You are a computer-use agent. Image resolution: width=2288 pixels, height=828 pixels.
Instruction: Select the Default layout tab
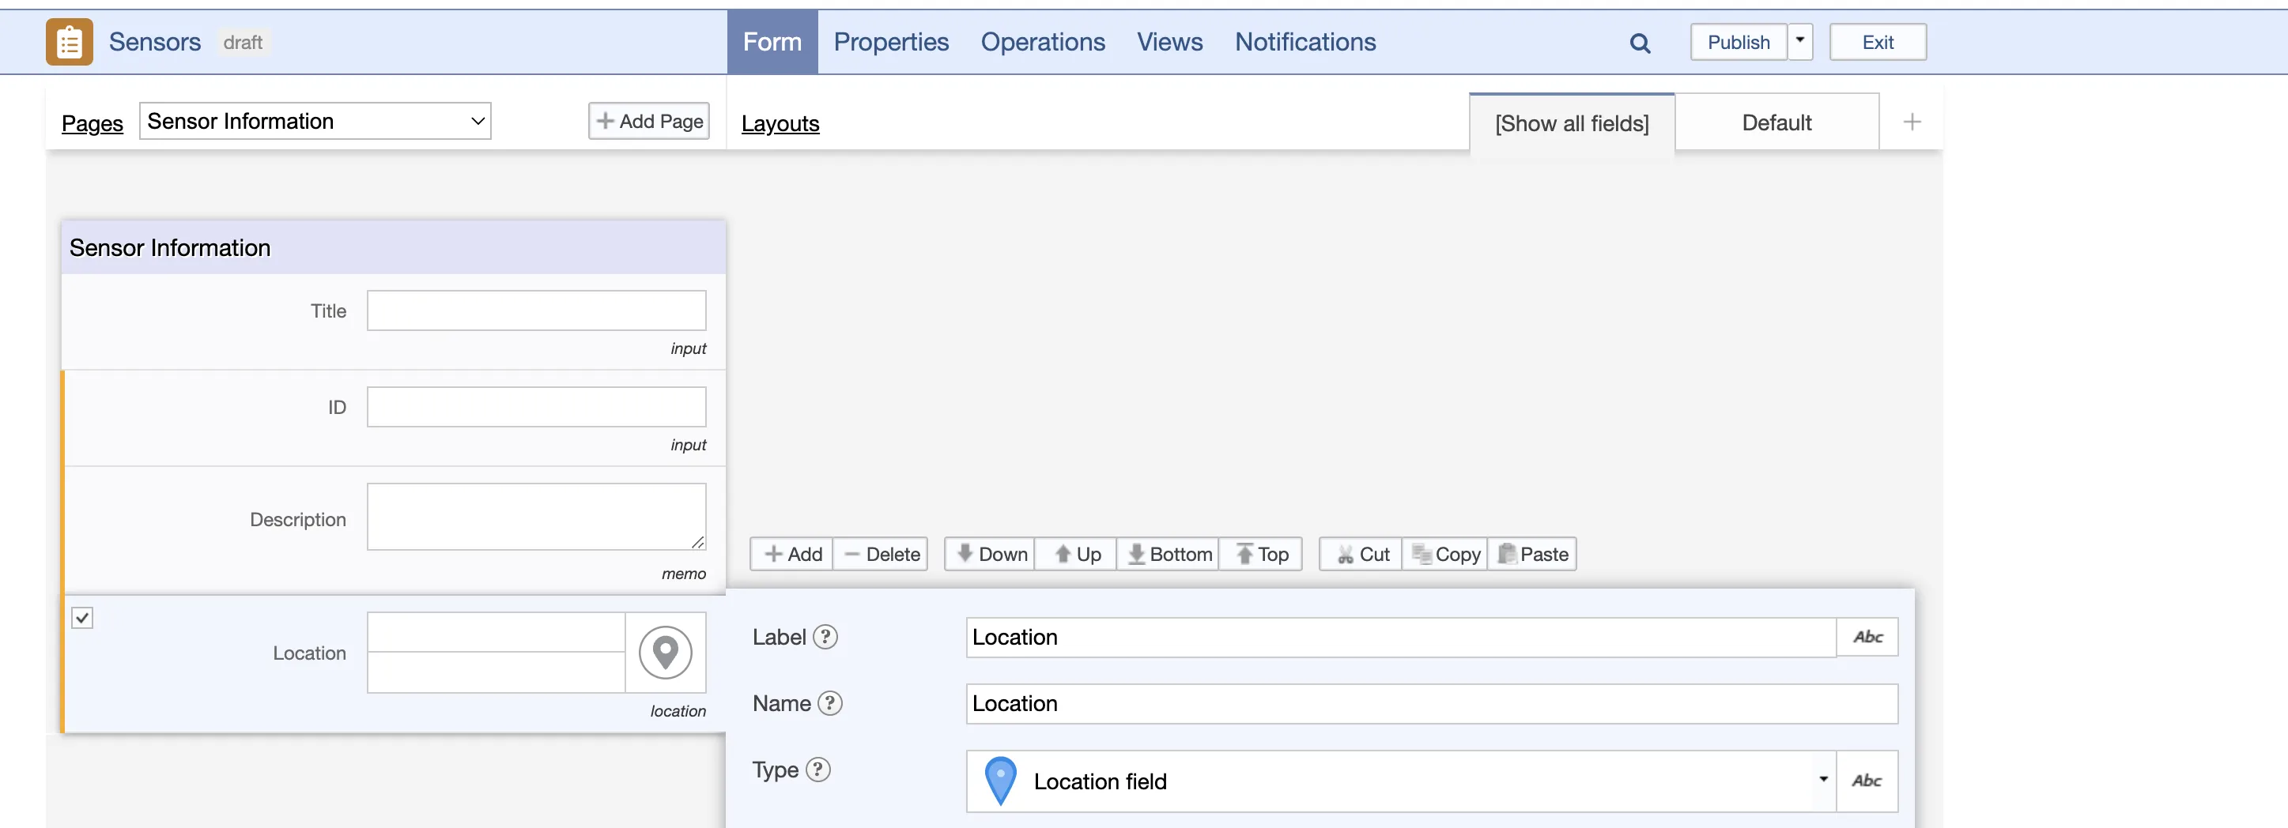1776,122
